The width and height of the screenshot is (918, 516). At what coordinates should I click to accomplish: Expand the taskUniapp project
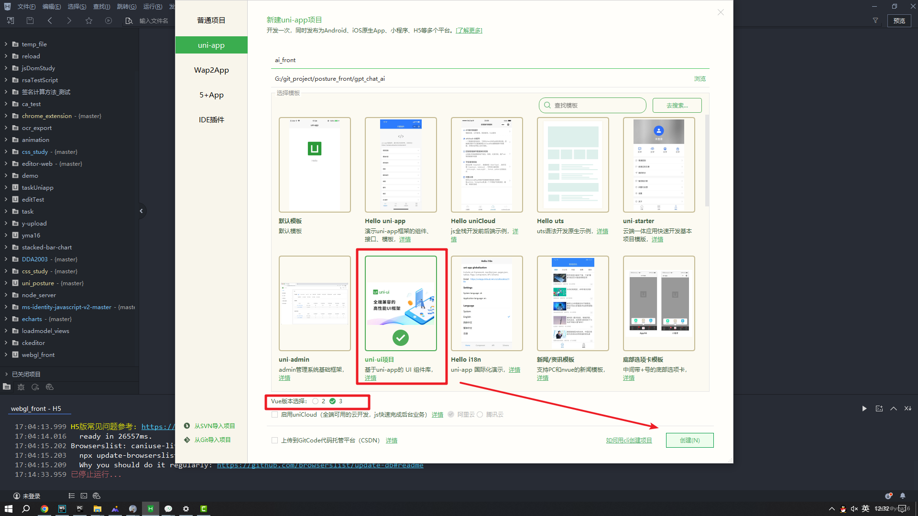(x=6, y=187)
